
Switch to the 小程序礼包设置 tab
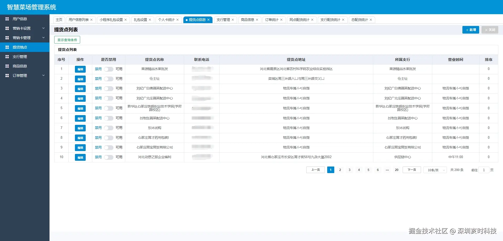[111, 20]
